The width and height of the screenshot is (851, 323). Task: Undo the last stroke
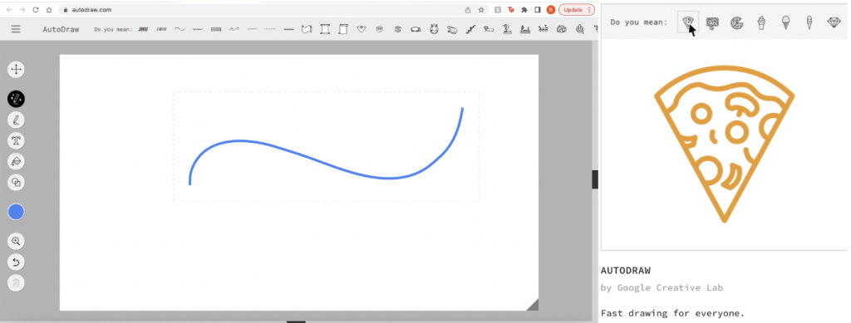(x=17, y=262)
